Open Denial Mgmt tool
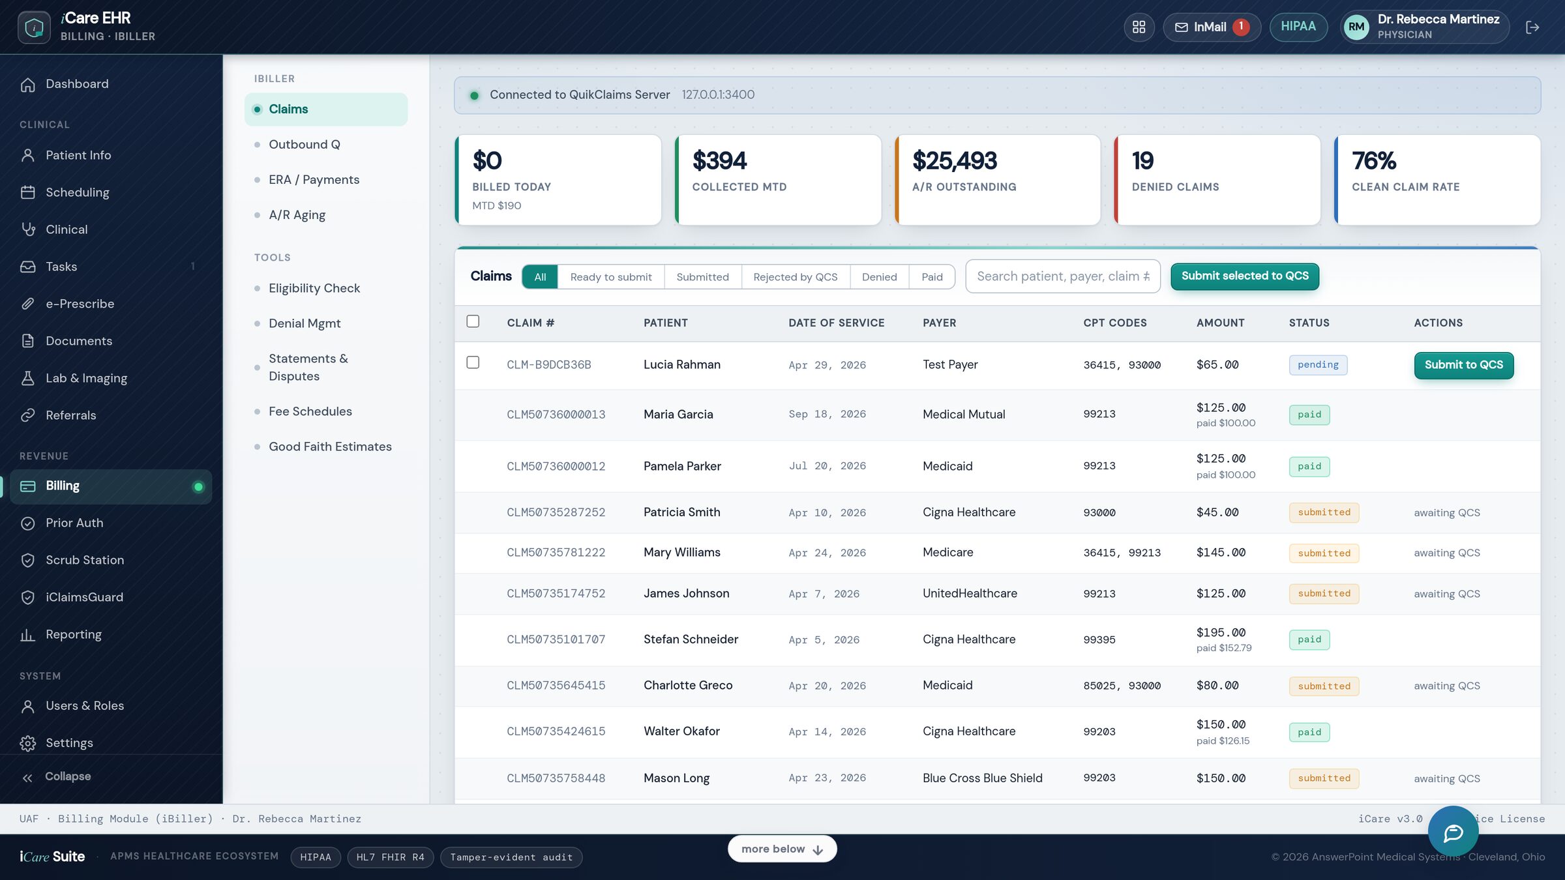Viewport: 1565px width, 880px height. pyautogui.click(x=326, y=323)
